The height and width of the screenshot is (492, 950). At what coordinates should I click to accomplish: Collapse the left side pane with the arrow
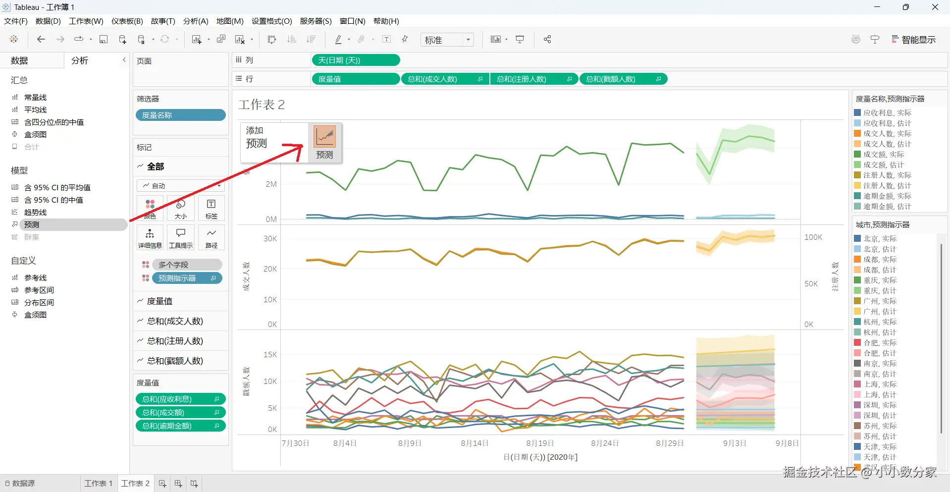(124, 60)
